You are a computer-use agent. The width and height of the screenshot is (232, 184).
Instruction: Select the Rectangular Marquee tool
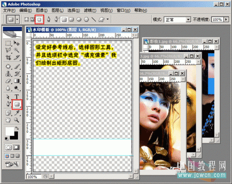[x=8, y=43]
